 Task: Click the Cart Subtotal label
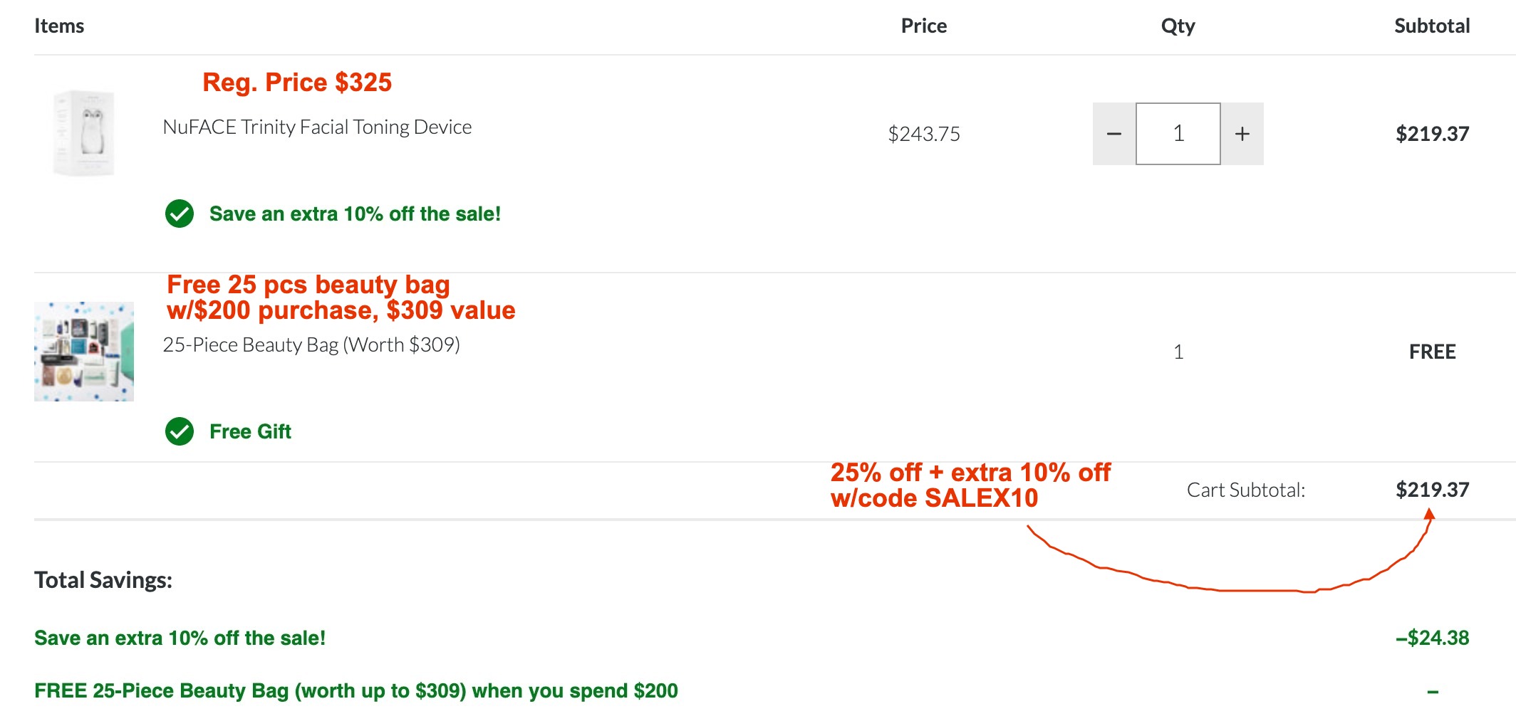[x=1245, y=490]
